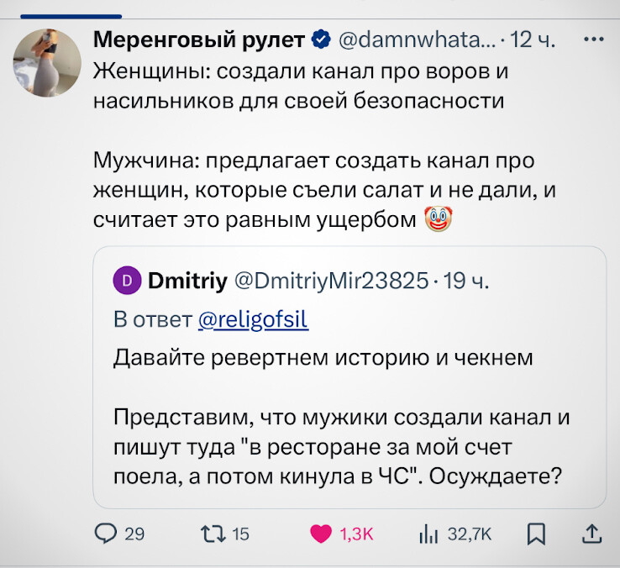The image size is (620, 568).
Task: Click the reply speech bubble icon
Action: [x=105, y=533]
